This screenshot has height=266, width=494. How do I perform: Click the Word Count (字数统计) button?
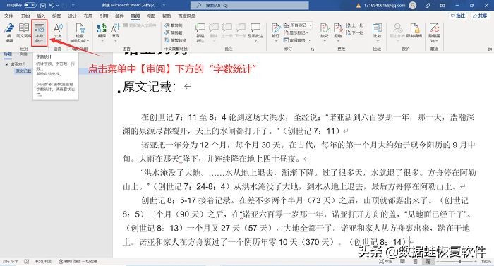coord(40,32)
